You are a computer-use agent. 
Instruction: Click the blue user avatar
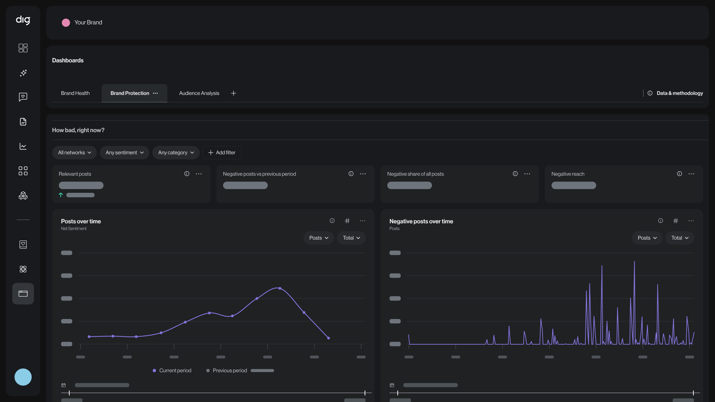pyautogui.click(x=23, y=377)
